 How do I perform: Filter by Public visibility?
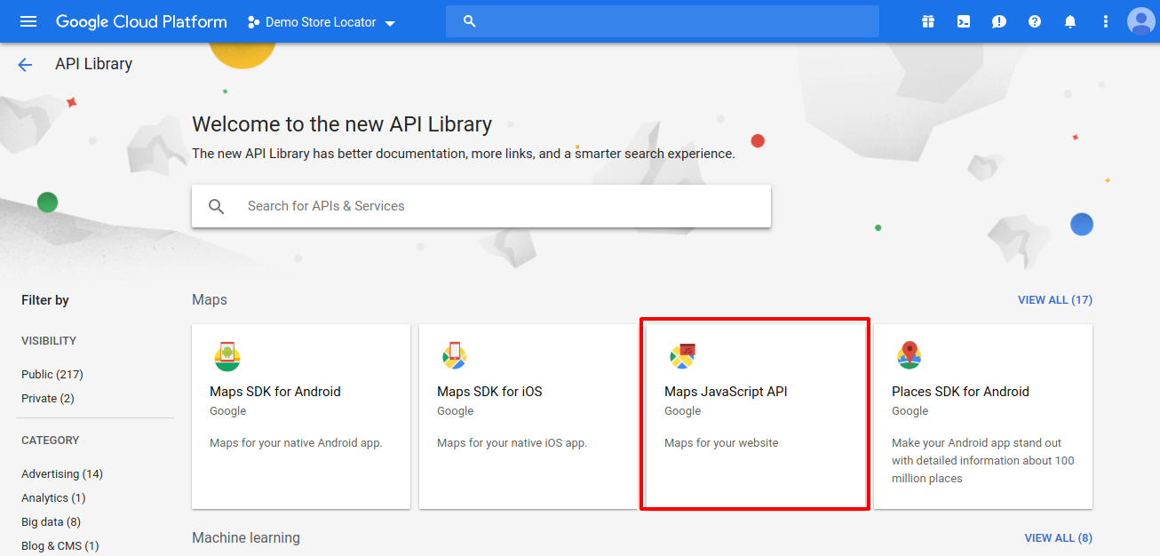[x=52, y=375]
